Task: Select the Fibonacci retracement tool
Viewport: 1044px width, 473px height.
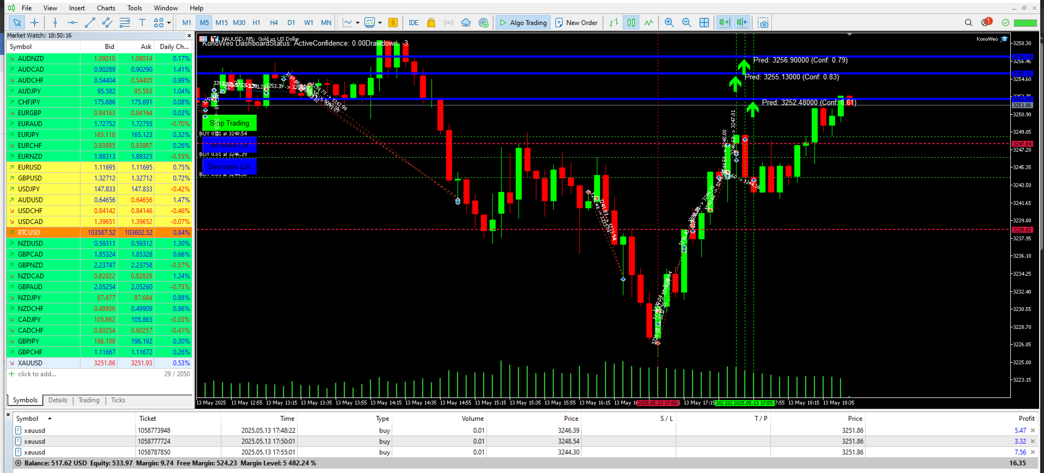Action: point(125,23)
